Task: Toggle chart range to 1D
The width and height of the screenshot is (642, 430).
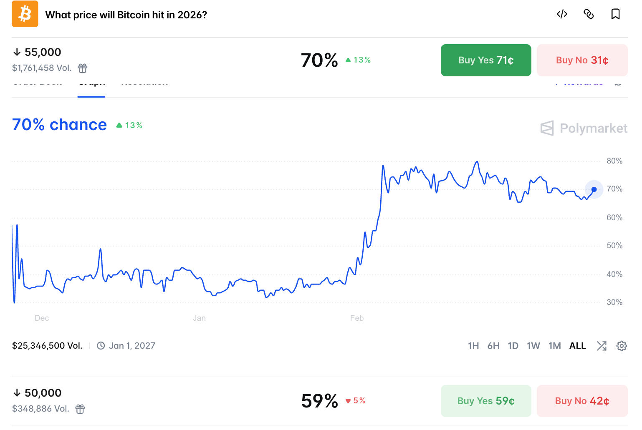Action: point(513,346)
